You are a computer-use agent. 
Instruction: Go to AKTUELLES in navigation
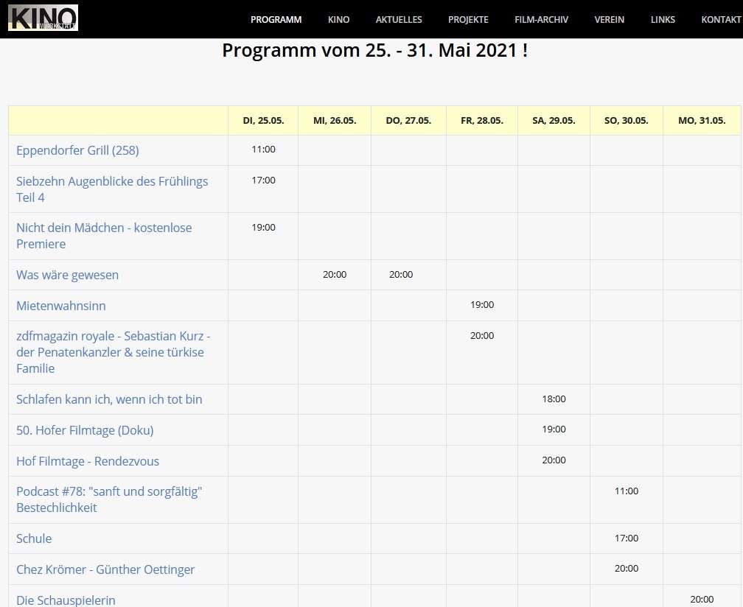[399, 19]
